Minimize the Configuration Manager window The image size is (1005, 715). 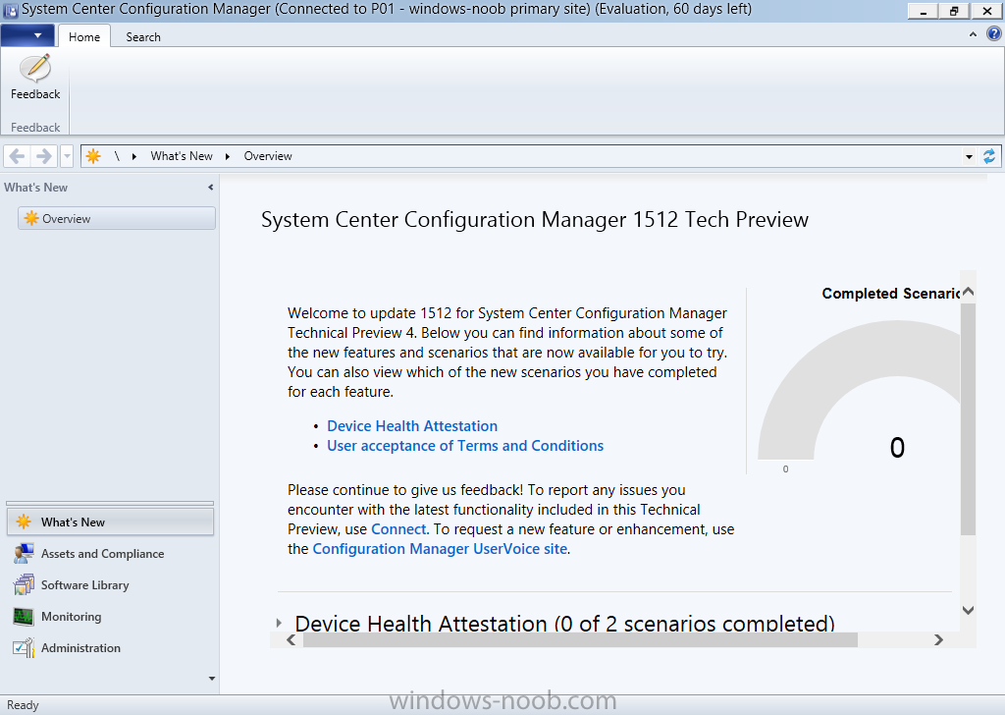coord(924,11)
